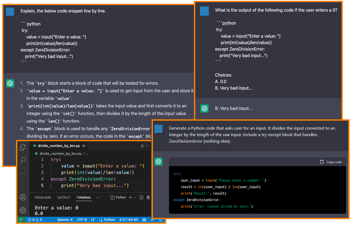Screen dimensions: 358x230
Task: Open the Accounts icon in activity bar
Action: click(23, 197)
